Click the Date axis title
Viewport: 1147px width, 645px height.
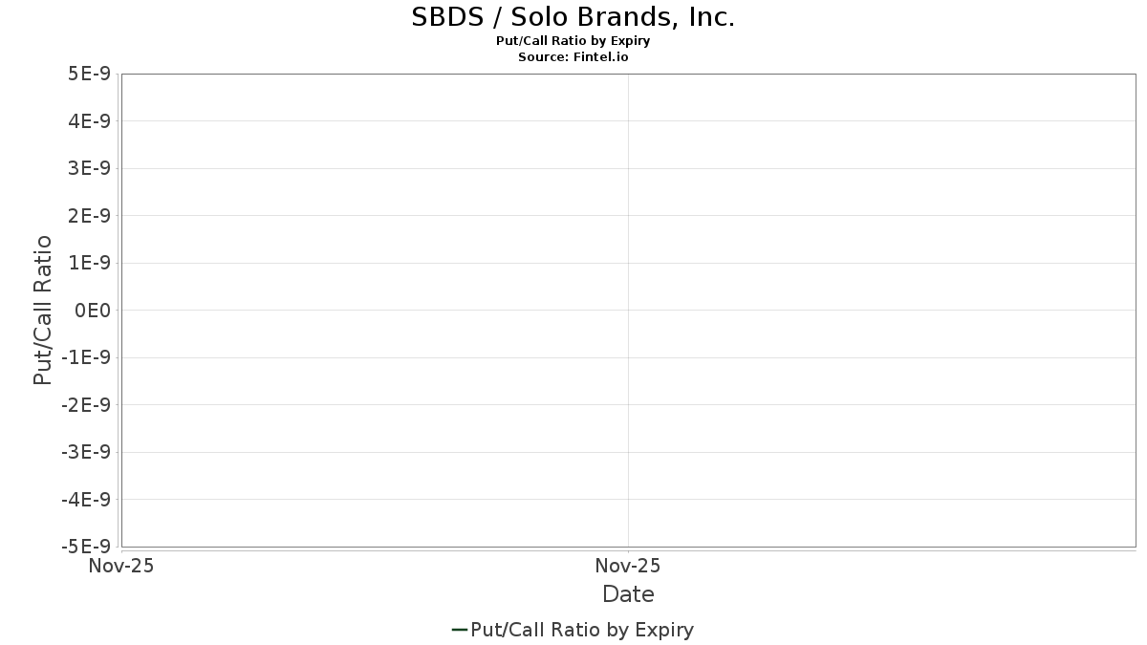[628, 594]
